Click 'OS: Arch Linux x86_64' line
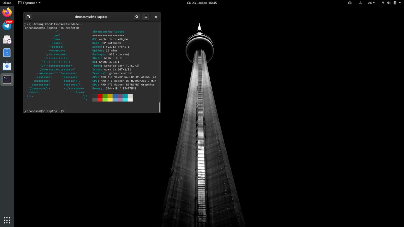The width and height of the screenshot is (404, 227). [110, 39]
